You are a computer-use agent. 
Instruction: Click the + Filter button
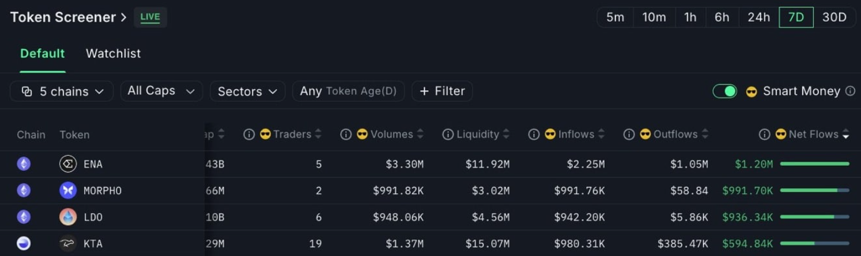click(x=442, y=91)
